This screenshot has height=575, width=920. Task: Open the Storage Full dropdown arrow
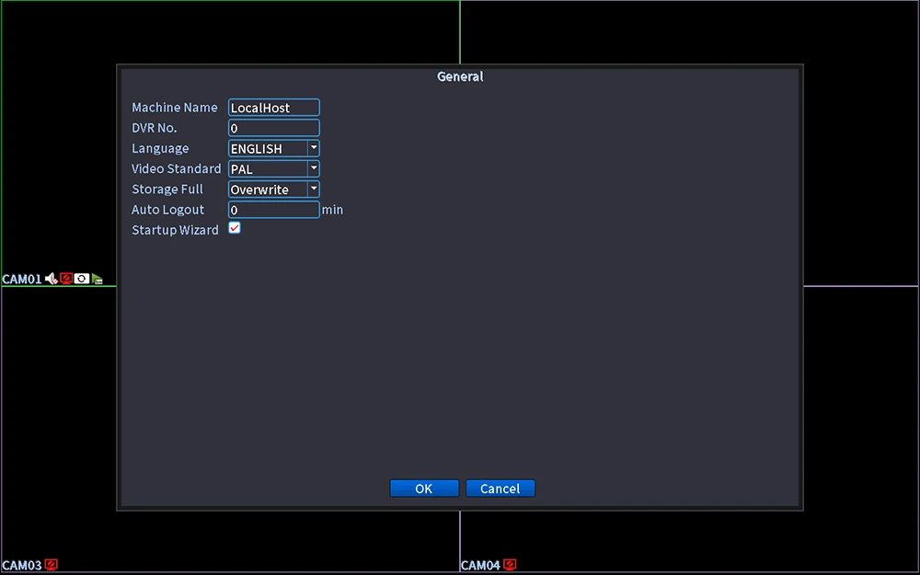(x=314, y=189)
